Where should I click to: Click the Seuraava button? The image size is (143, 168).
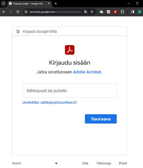[101, 119]
